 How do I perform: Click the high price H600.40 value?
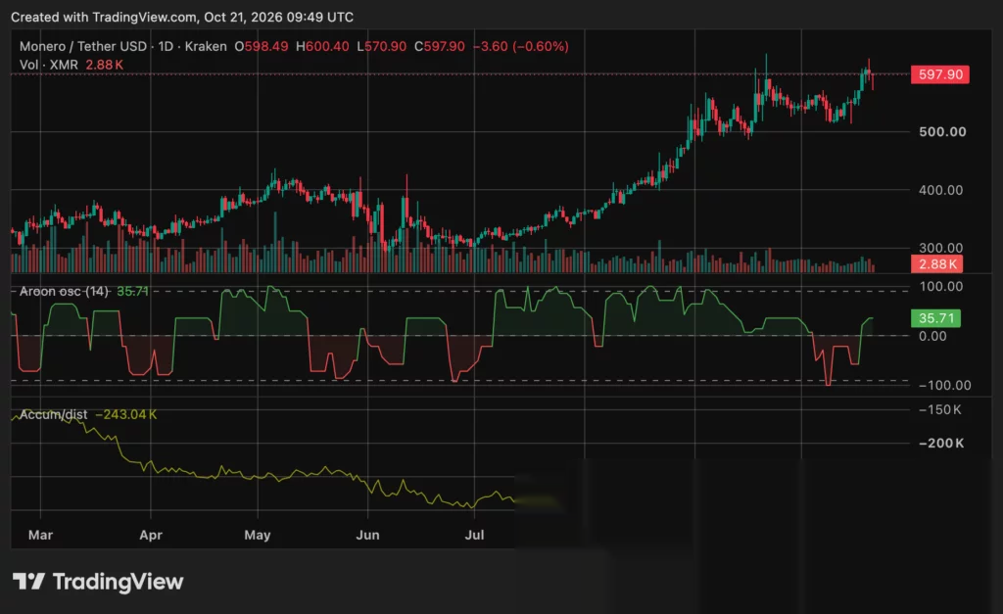(322, 46)
